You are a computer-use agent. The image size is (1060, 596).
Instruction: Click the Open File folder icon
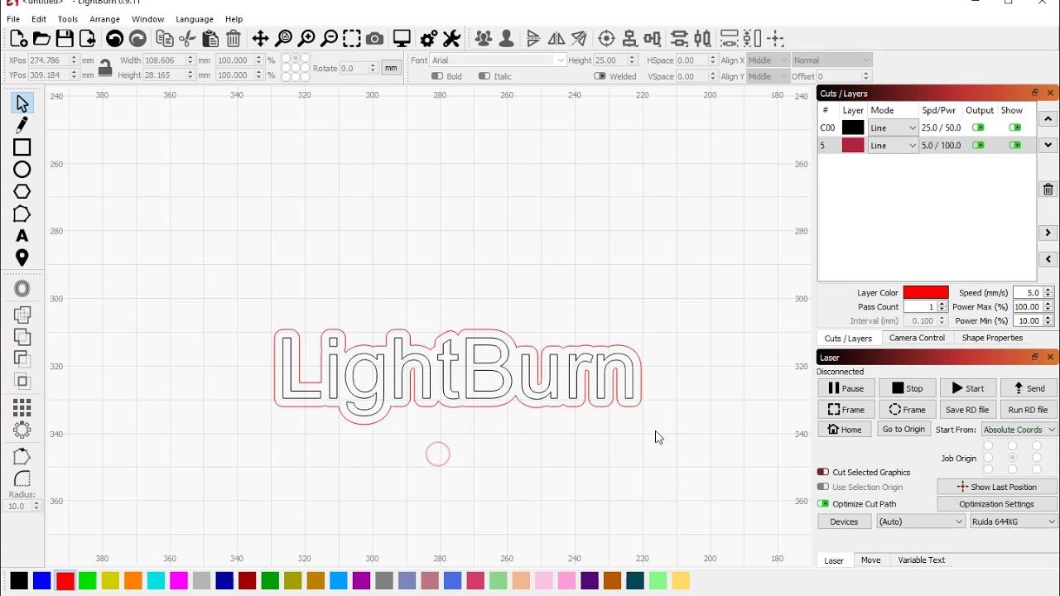pos(41,38)
